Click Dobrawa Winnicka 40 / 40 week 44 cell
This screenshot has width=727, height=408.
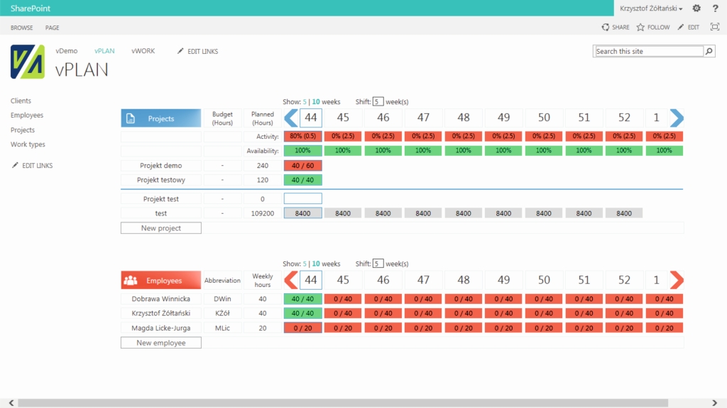tap(302, 299)
